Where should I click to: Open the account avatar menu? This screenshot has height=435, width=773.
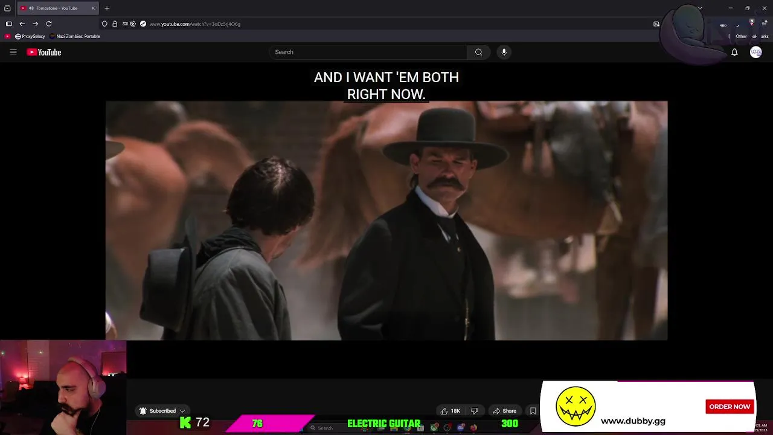point(755,53)
